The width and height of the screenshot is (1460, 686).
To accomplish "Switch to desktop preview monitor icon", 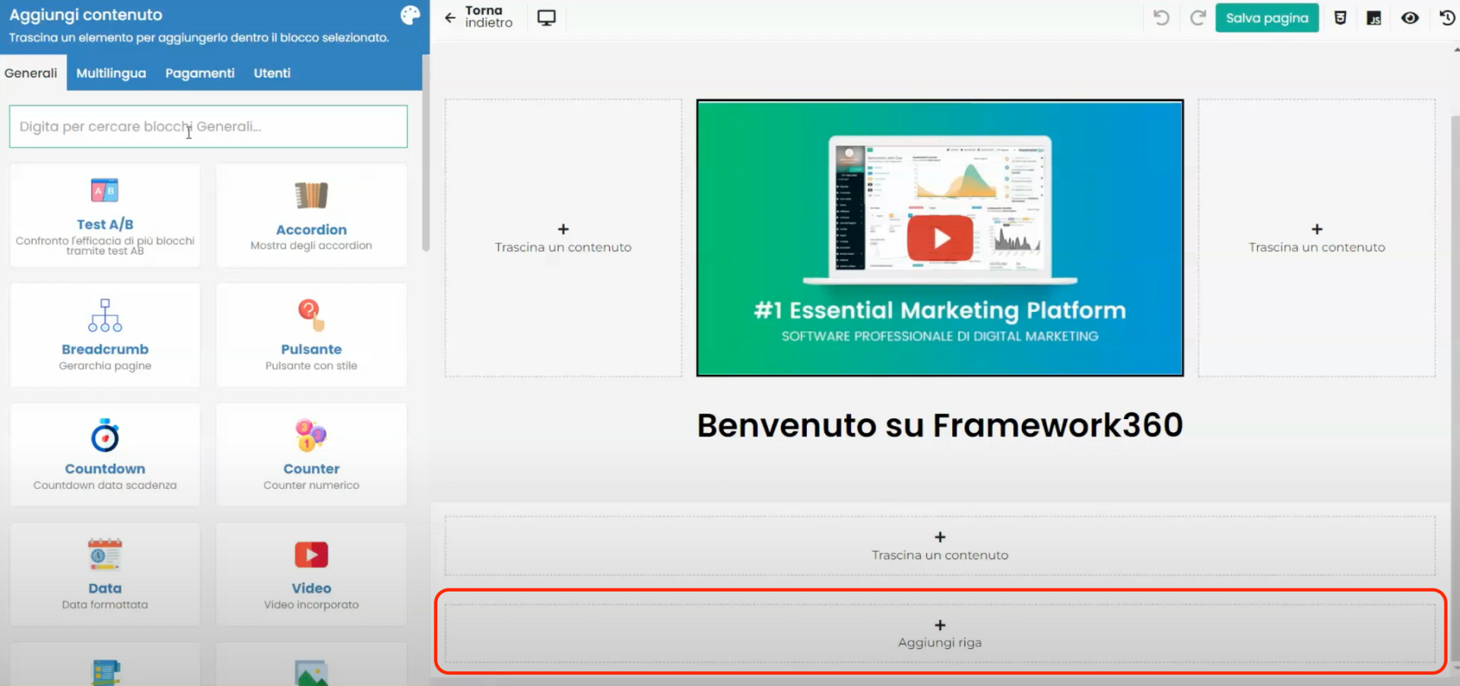I will (x=546, y=17).
